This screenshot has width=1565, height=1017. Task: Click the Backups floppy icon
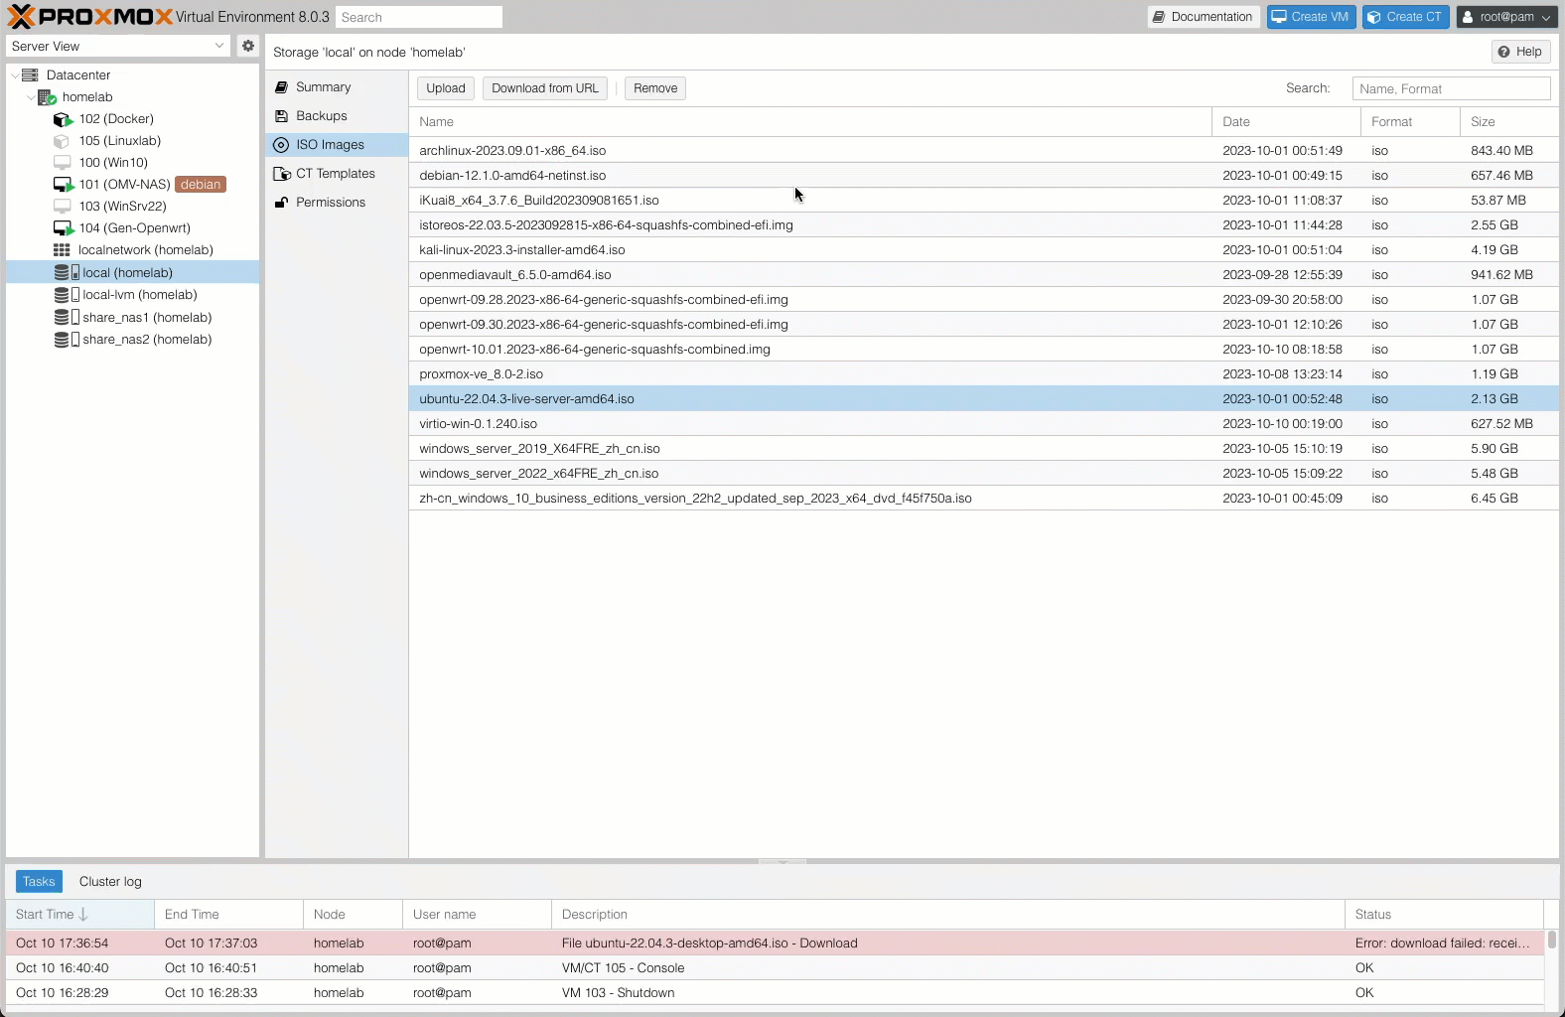[x=281, y=116]
